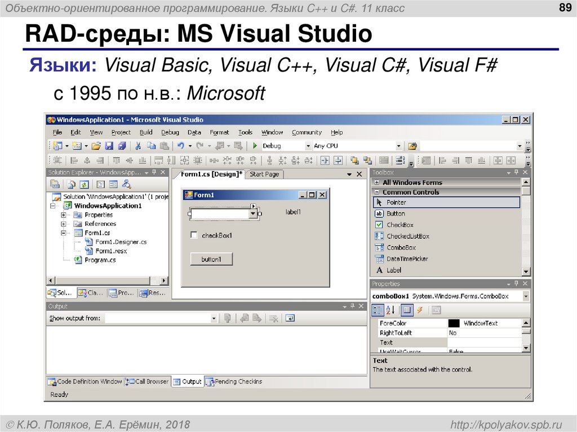Check the checkBox1 box on Form1

pyautogui.click(x=194, y=235)
